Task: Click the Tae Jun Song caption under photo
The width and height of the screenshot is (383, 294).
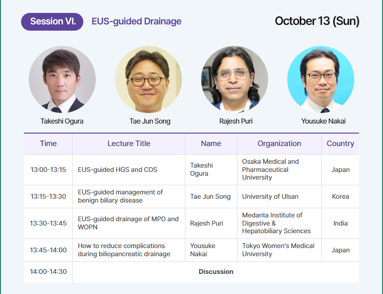Action: (150, 121)
